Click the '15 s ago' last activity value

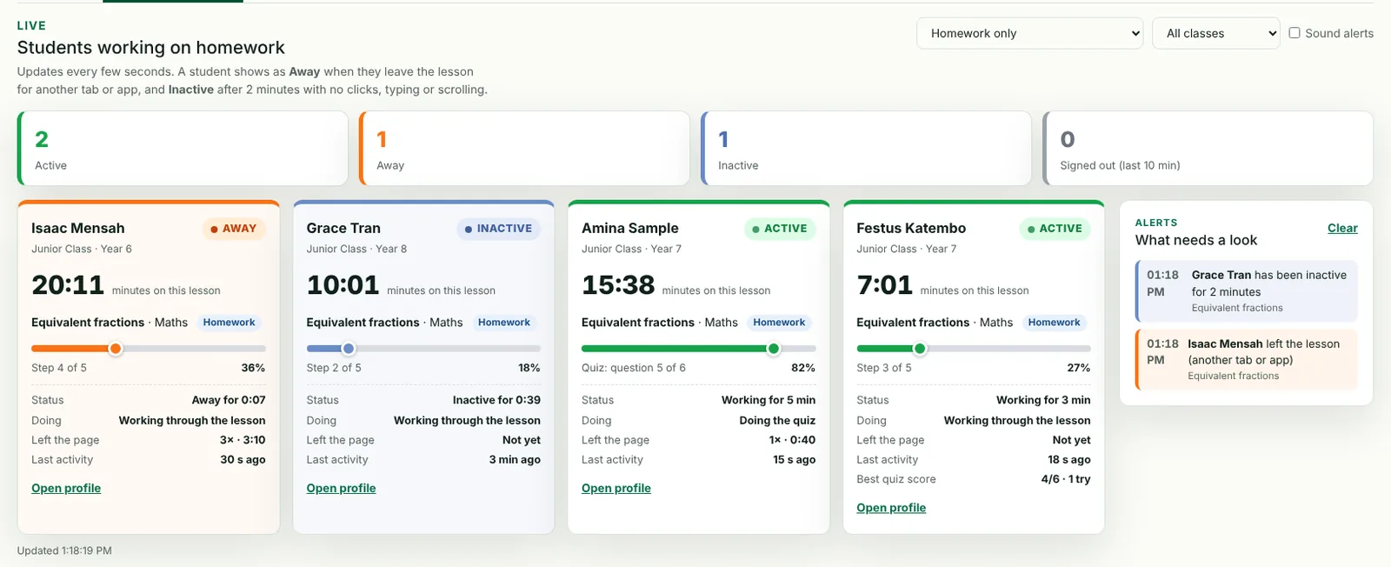point(794,459)
